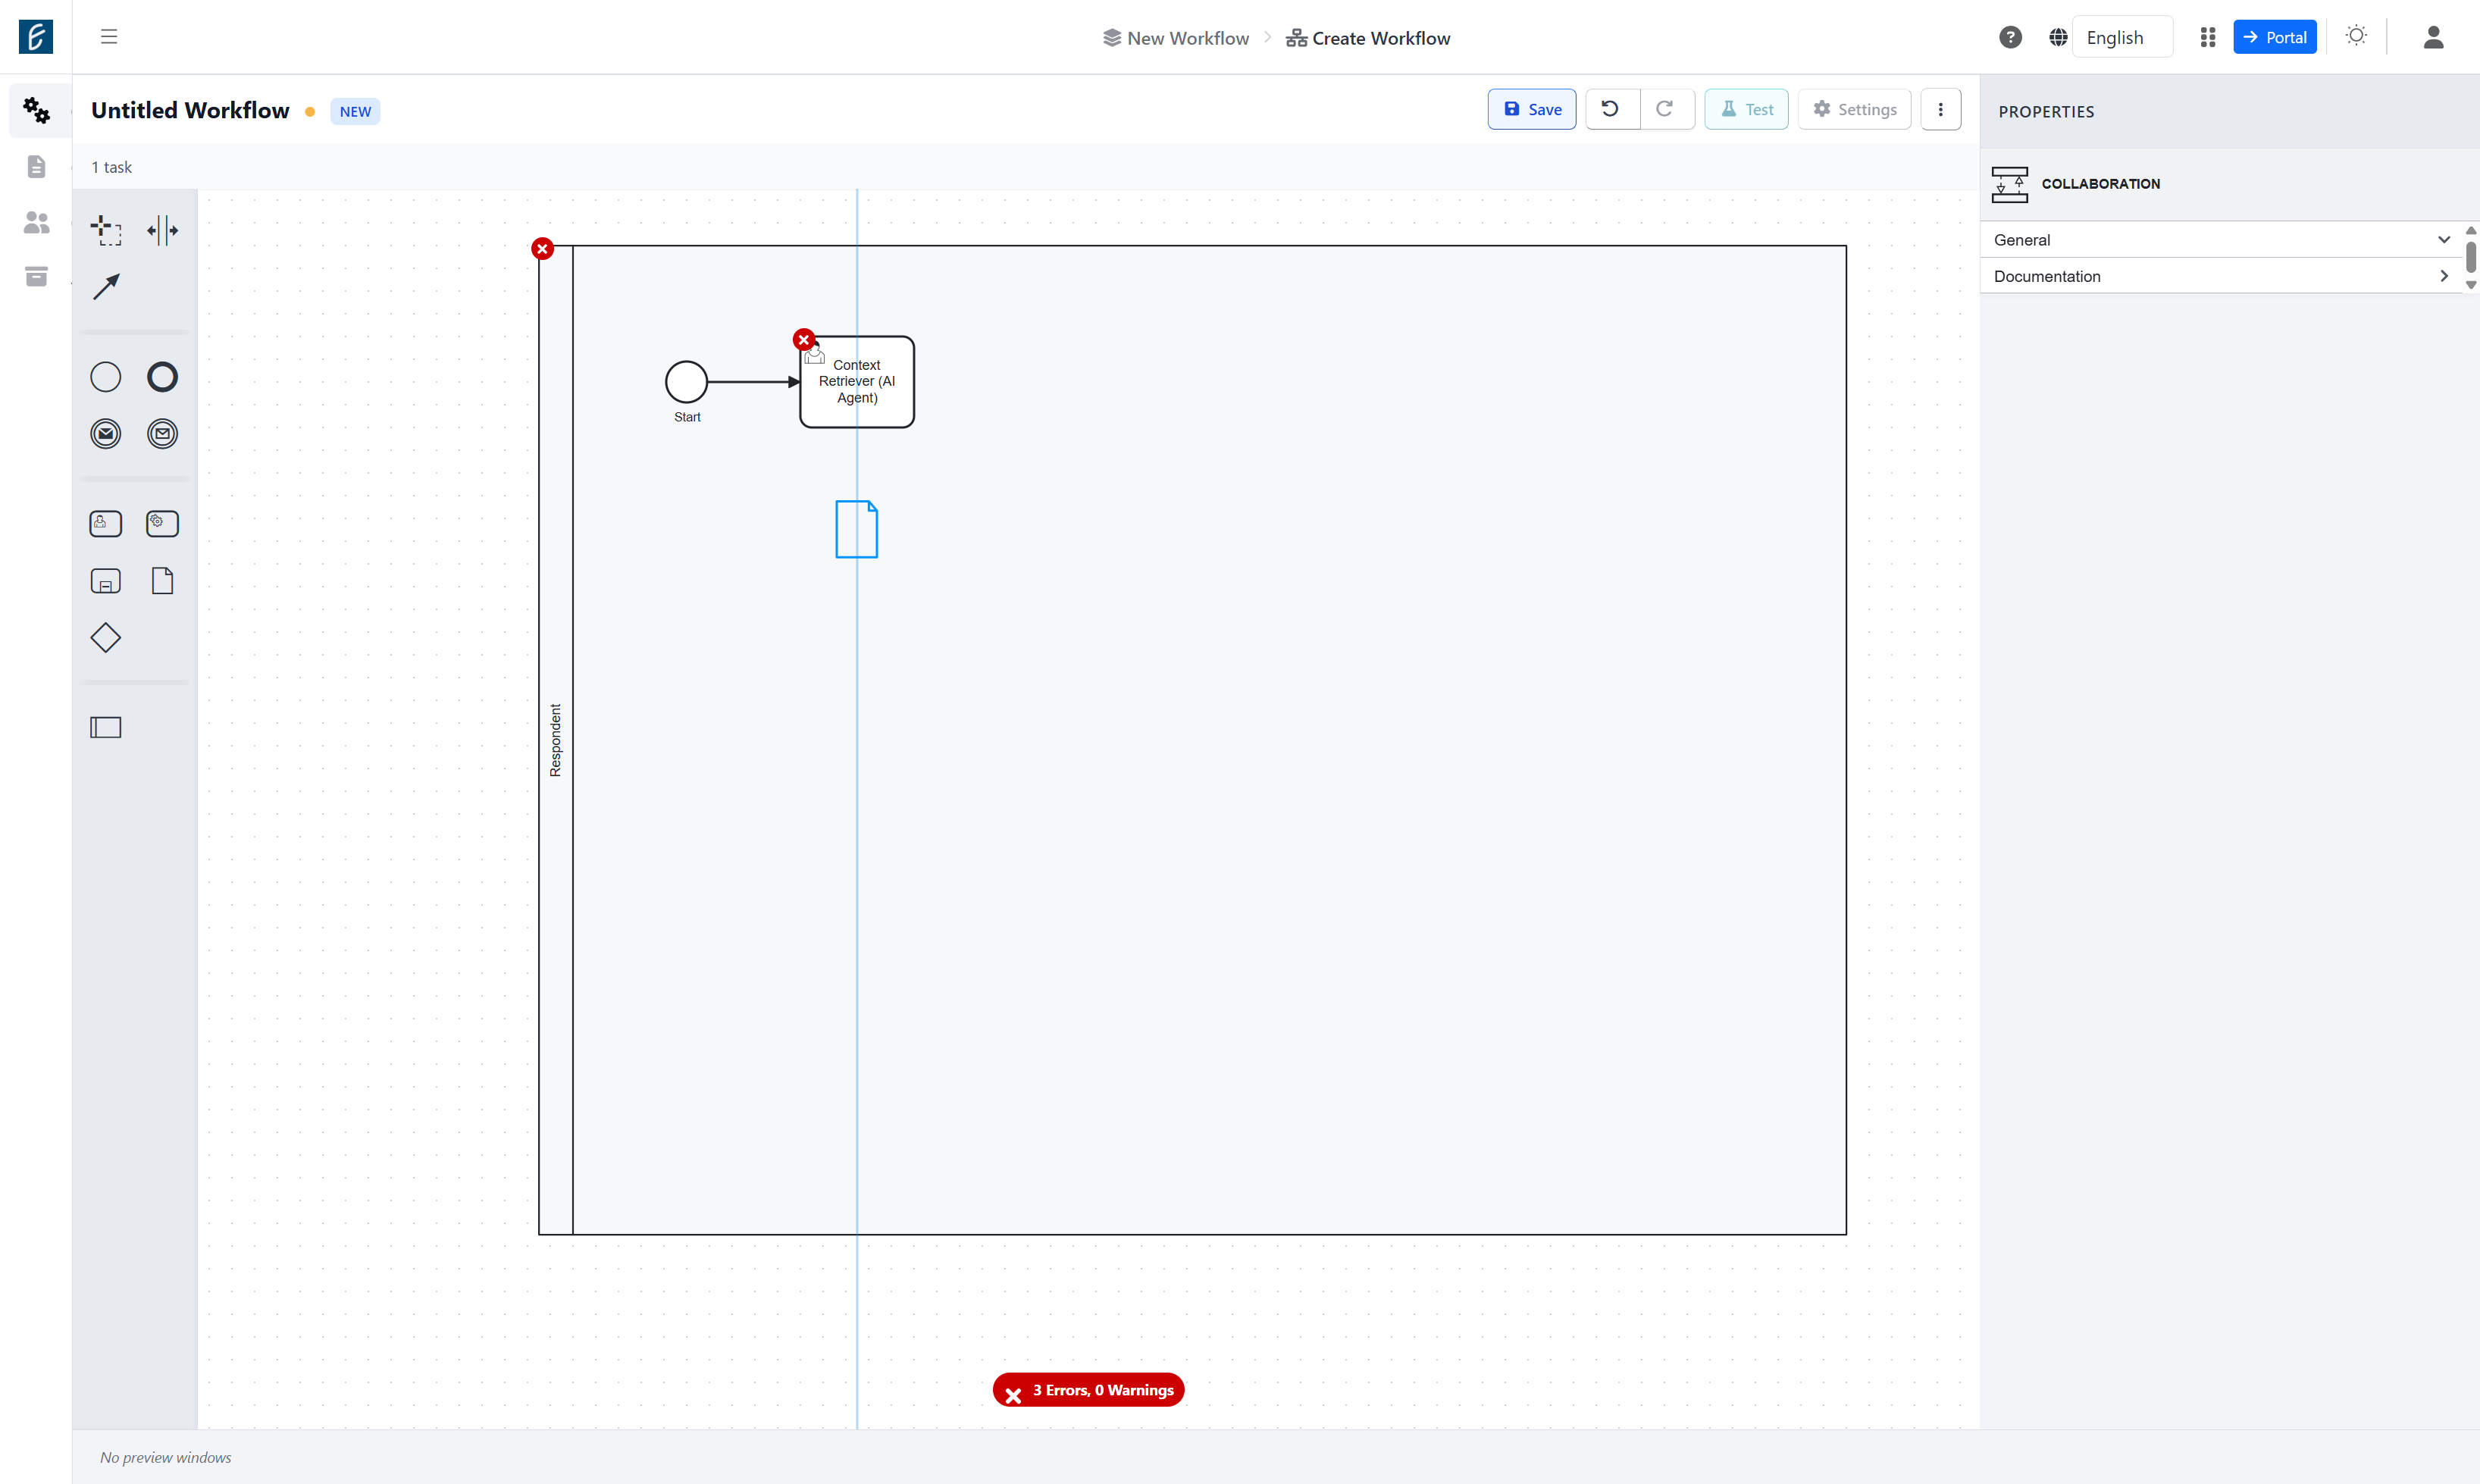
Task: Select the Start event on canvas
Action: pyautogui.click(x=686, y=382)
